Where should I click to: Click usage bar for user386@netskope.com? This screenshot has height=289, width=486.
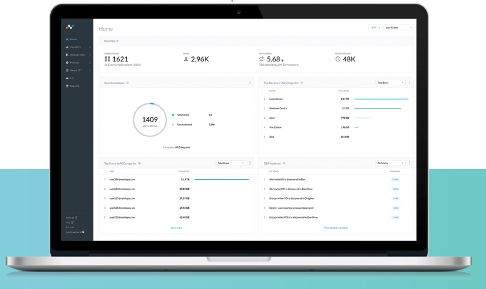(x=222, y=179)
